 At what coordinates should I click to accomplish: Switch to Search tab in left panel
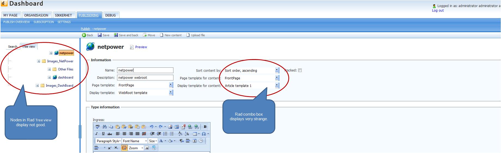tap(13, 47)
